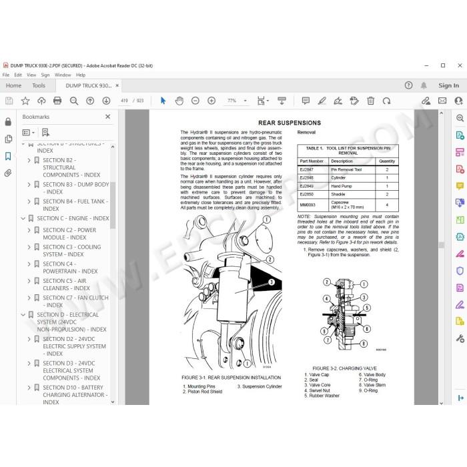Viewport: 467px width, 467px height.
Task: Open bookmark SECTION D2 24VDC Electric Supply
Action: 75,346
